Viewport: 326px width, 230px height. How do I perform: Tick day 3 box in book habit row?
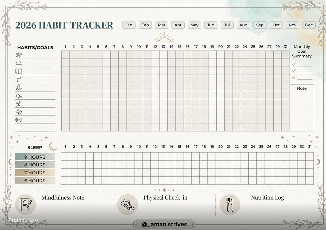(82, 71)
